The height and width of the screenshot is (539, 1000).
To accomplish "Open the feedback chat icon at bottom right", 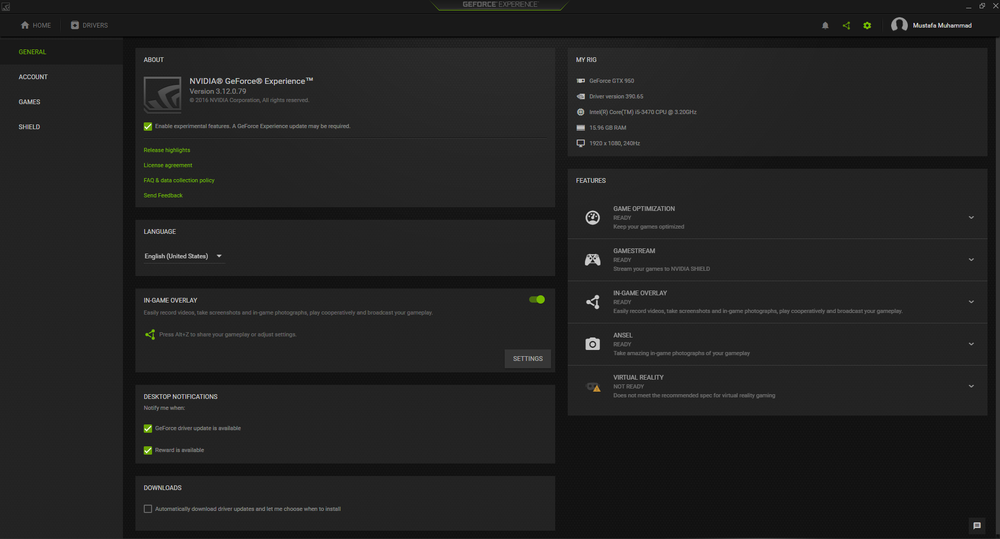I will click(x=977, y=525).
